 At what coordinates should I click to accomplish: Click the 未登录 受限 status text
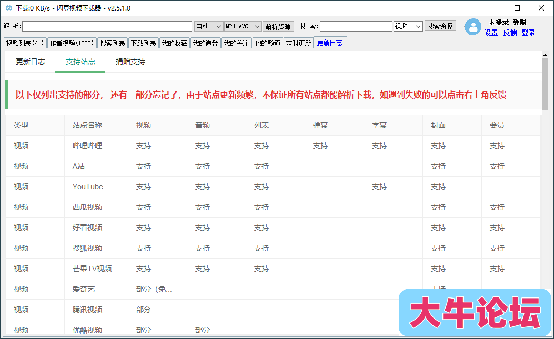click(507, 22)
